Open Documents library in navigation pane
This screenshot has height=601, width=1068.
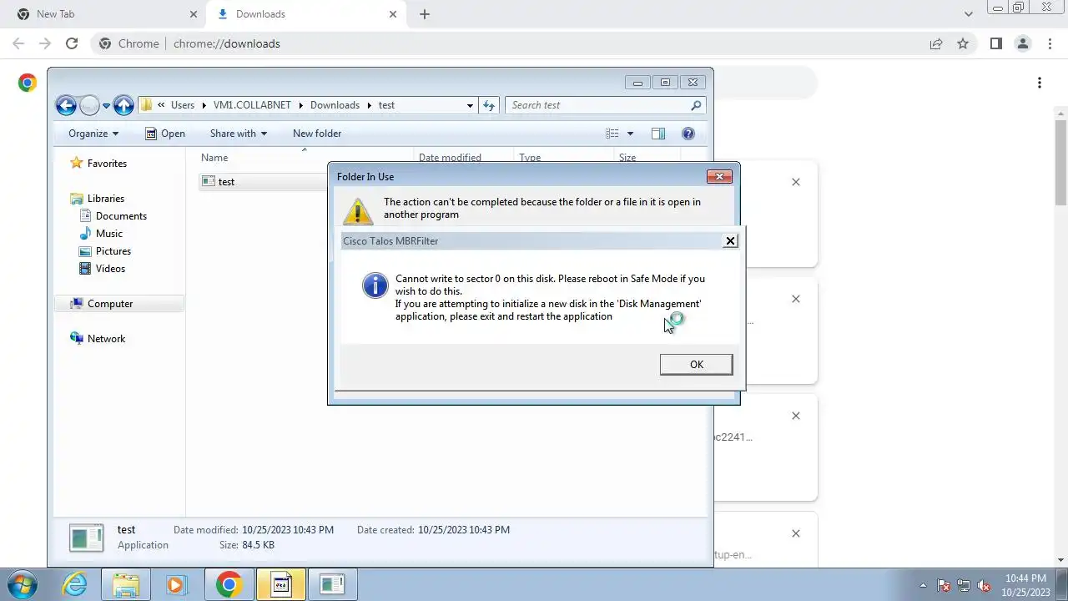click(121, 216)
